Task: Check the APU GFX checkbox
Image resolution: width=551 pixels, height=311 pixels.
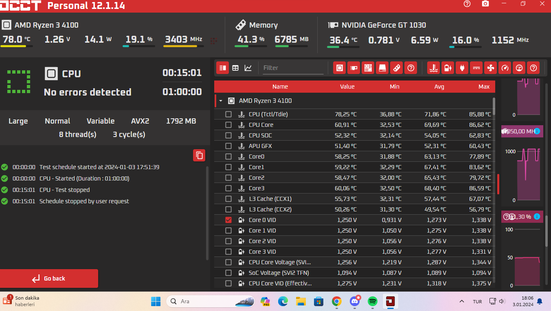Action: click(x=228, y=146)
